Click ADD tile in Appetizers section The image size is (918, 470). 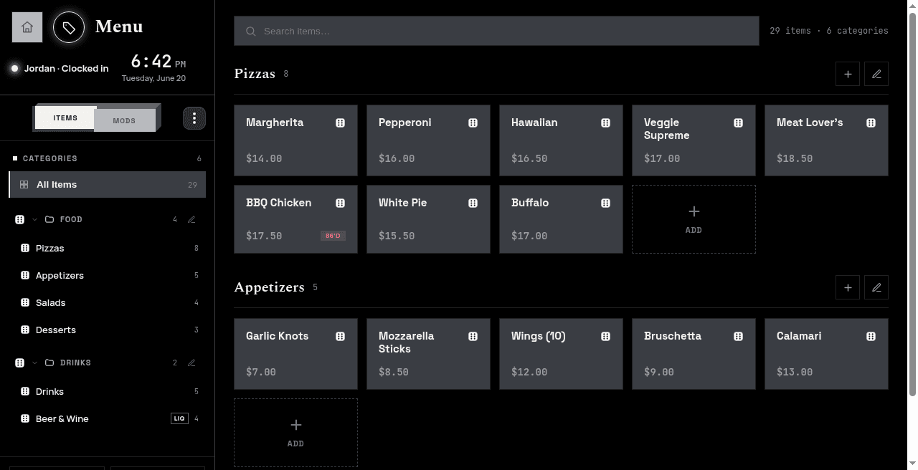(x=295, y=433)
